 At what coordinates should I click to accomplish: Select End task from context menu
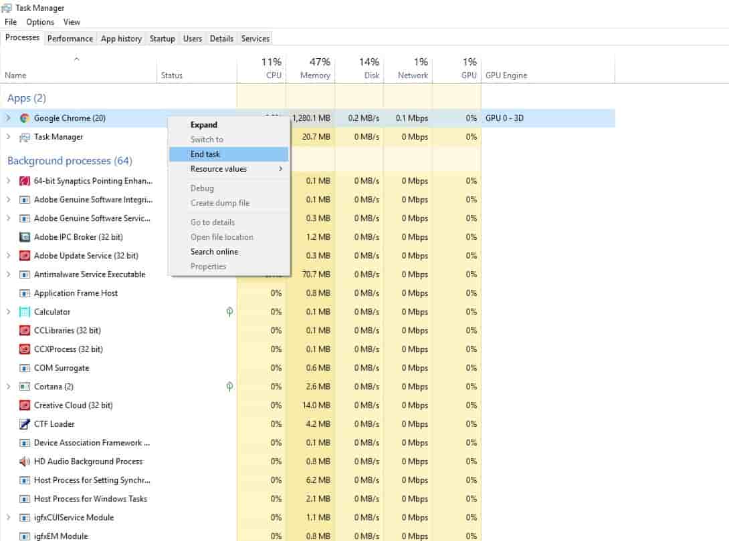pyautogui.click(x=205, y=154)
